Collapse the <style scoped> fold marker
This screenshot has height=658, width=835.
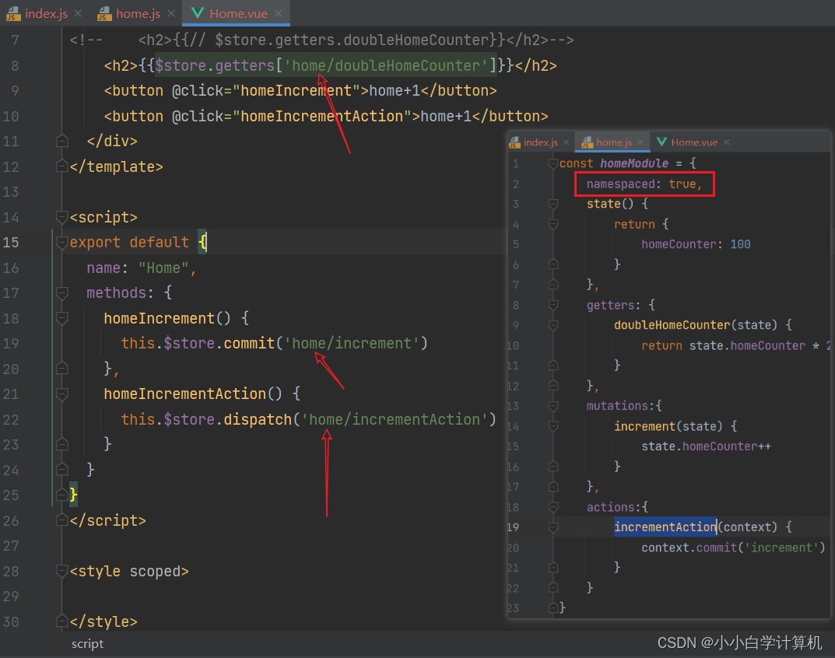(61, 571)
